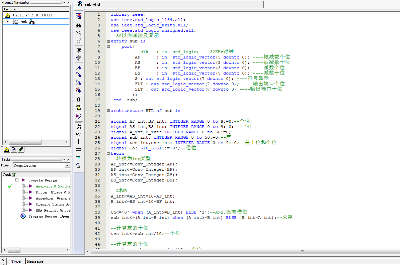The height and width of the screenshot is (265, 400).
Task: Click the Analysis & Synthesis green task label
Action: pos(53,186)
